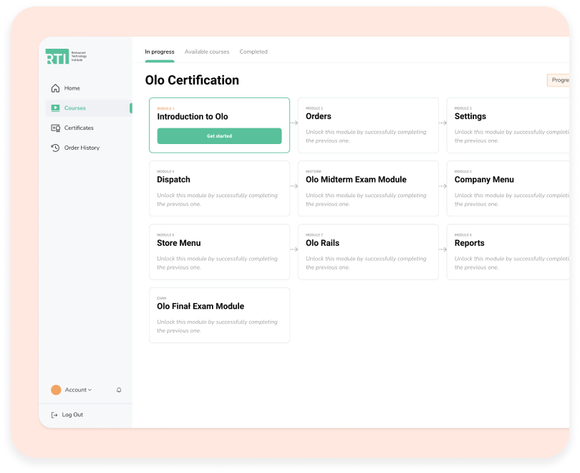Open Certificates in the sidebar
This screenshot has height=473, width=580.
pyautogui.click(x=88, y=128)
